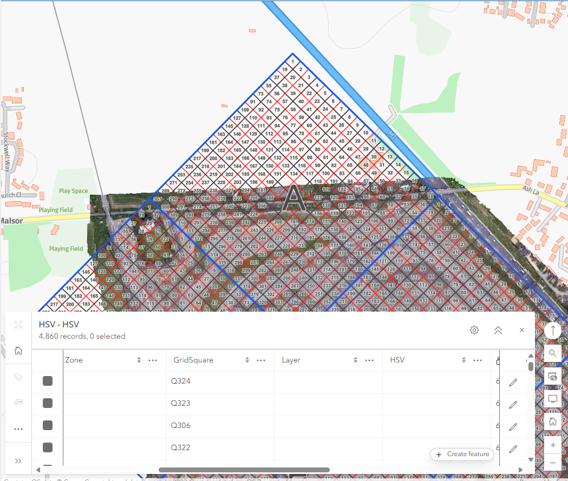Open the more options menu in the sidebar
The height and width of the screenshot is (481, 568).
[x=18, y=429]
